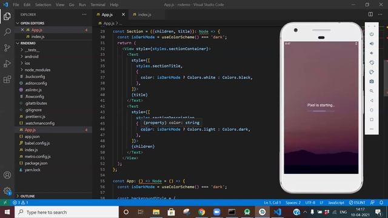Expand the __tests__ folder

[32, 50]
